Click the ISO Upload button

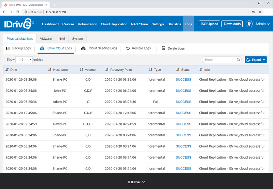pos(210,24)
